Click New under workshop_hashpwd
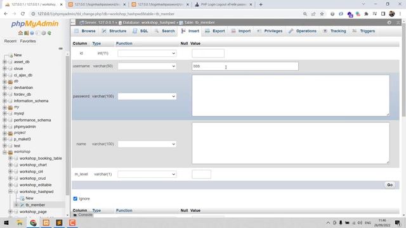Viewport: 406px width, 228px height. 30,198
